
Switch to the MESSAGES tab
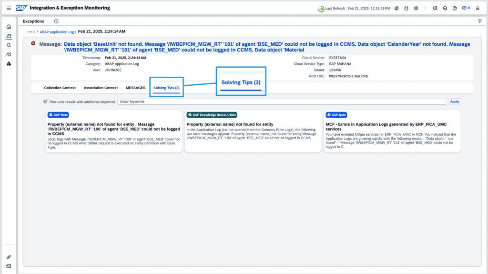click(135, 88)
